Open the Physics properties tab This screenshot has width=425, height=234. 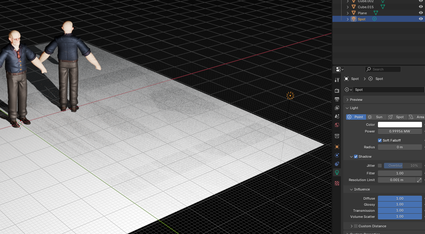[337, 155]
